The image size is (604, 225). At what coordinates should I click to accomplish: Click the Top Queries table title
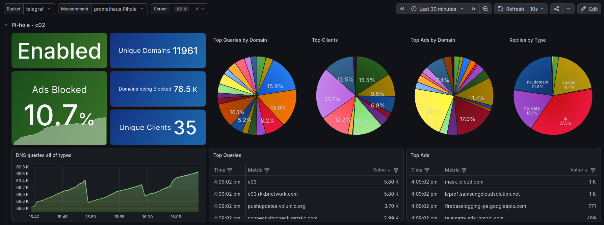tap(227, 155)
